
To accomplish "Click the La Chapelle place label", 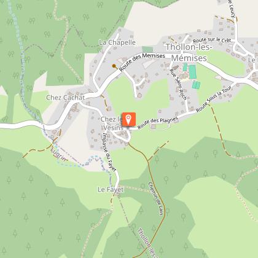I will click(x=117, y=42).
